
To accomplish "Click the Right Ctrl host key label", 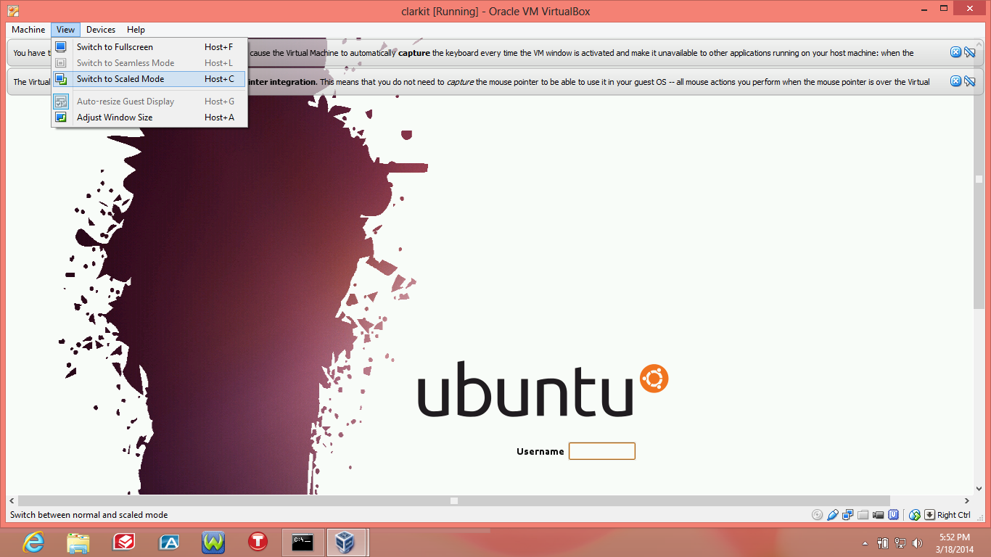I will (x=954, y=515).
